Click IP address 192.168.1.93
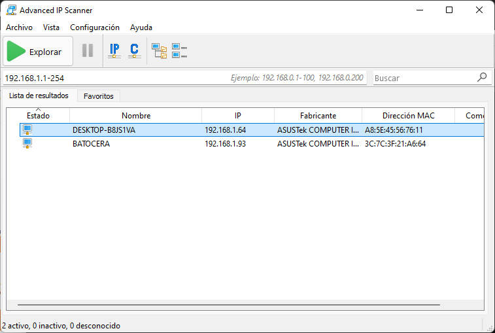 (x=225, y=144)
